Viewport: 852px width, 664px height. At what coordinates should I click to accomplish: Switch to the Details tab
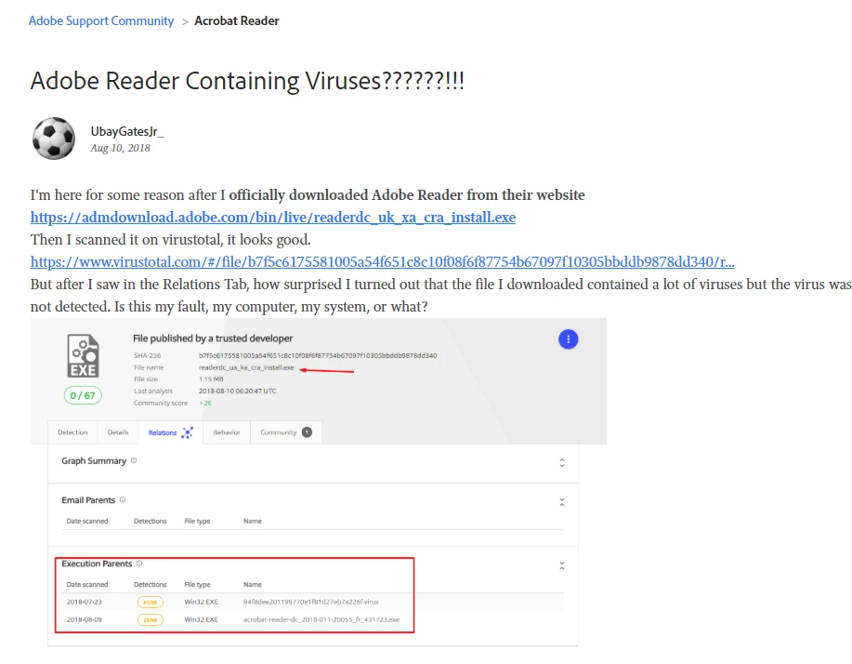pos(118,432)
